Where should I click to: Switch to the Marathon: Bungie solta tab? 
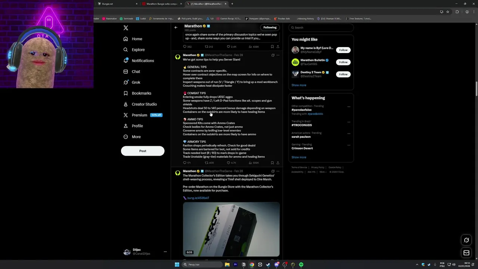(x=162, y=4)
